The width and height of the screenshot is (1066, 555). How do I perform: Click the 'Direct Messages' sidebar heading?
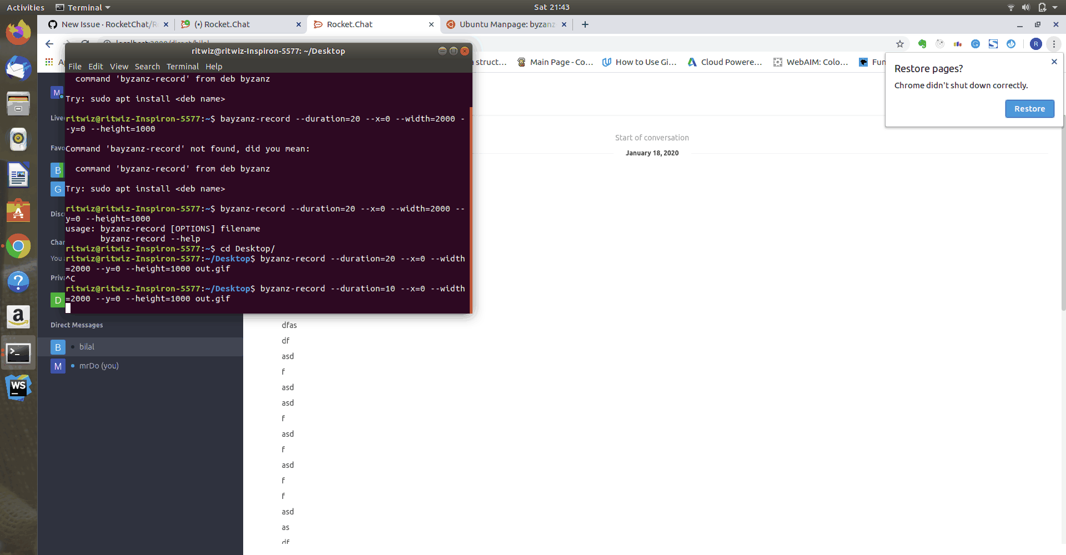pos(77,325)
